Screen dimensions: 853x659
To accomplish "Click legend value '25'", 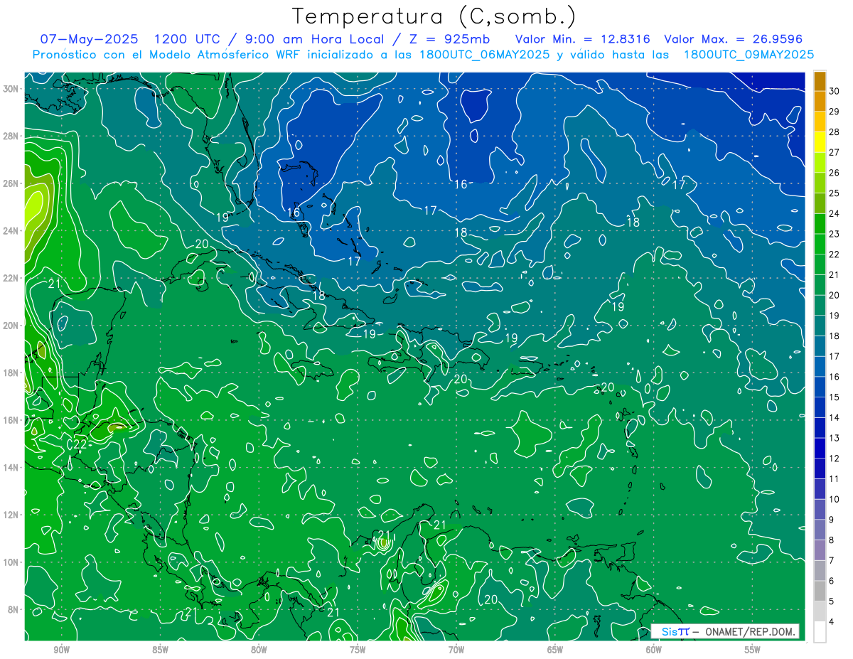I will (834, 193).
